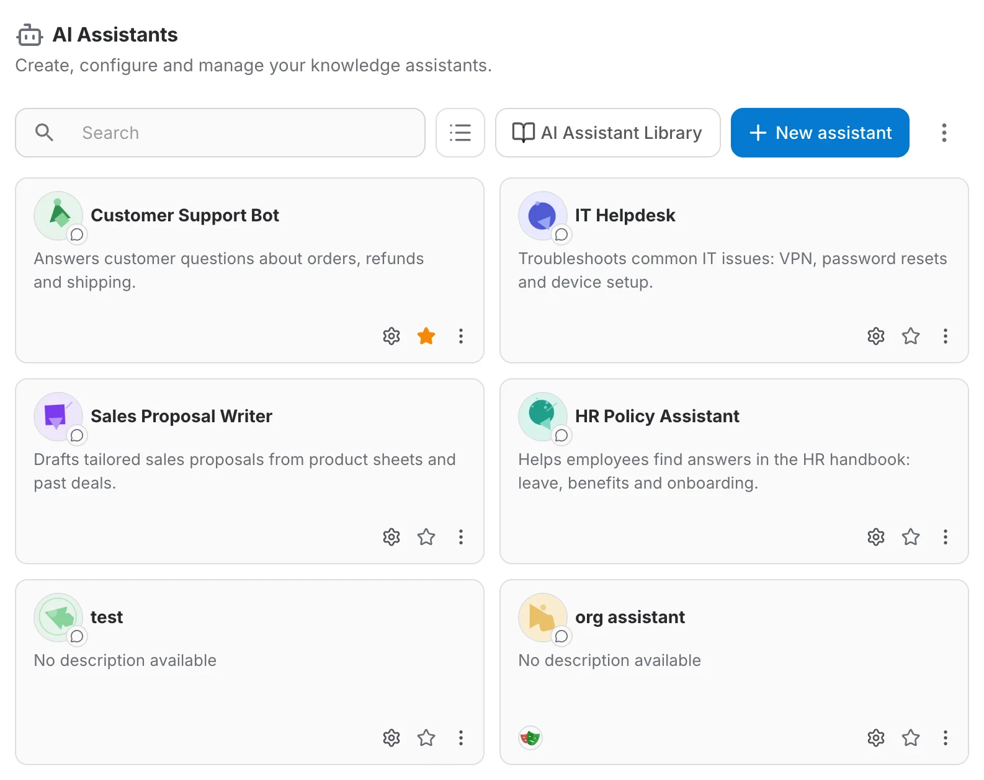Create a New assistant

tap(820, 133)
